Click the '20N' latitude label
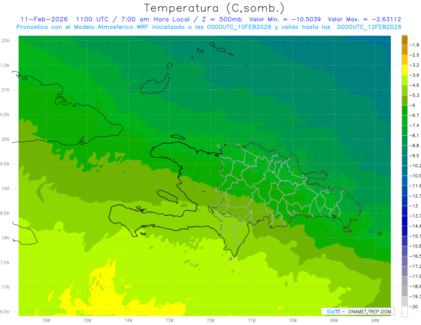 [x=6, y=139]
